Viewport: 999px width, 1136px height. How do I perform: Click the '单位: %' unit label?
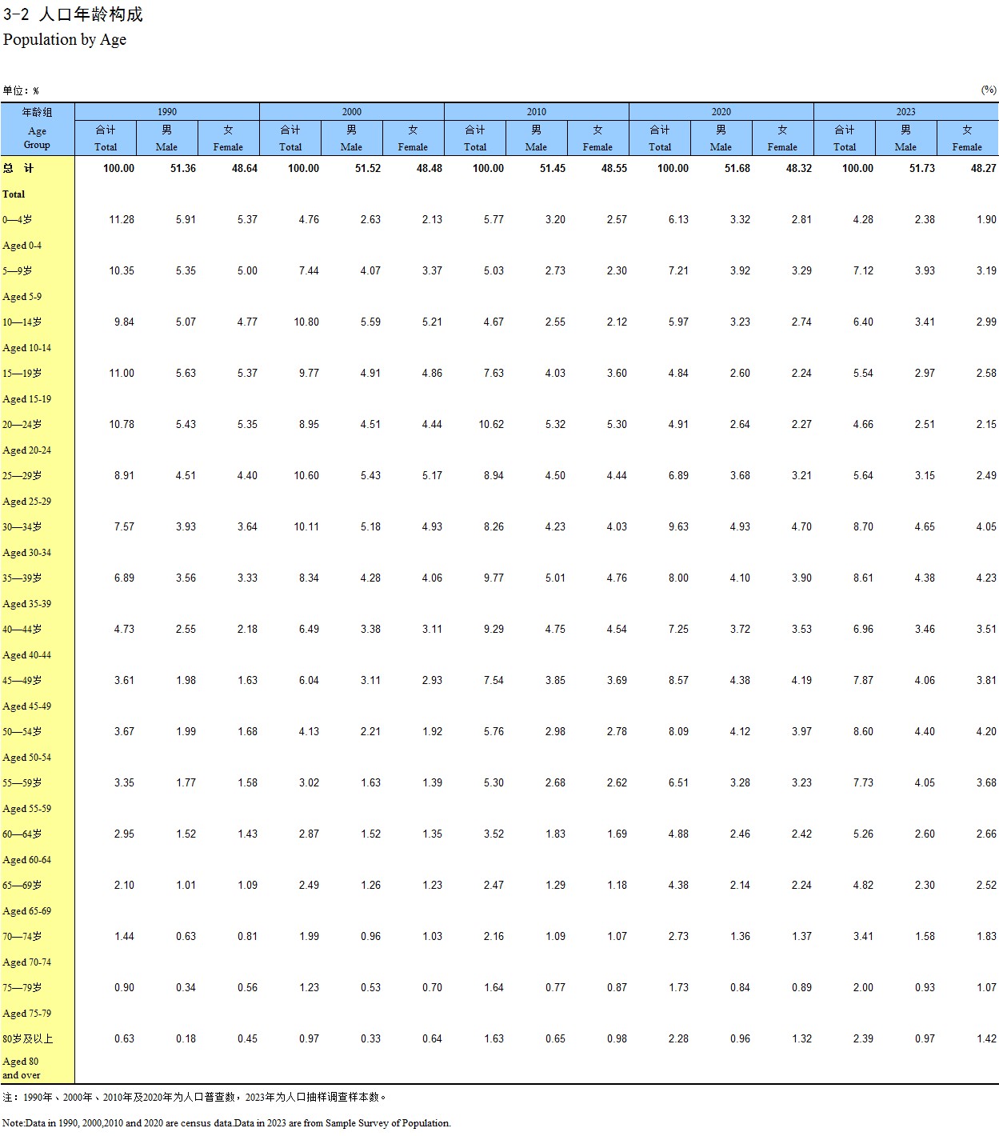click(x=21, y=90)
